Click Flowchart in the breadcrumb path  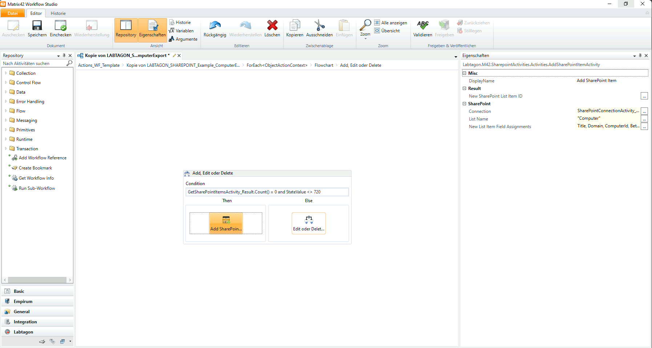point(324,65)
